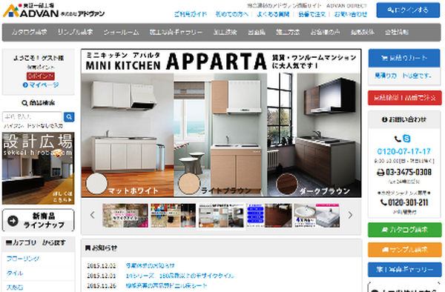Select the ダークブラウン color swatch

tap(286, 184)
